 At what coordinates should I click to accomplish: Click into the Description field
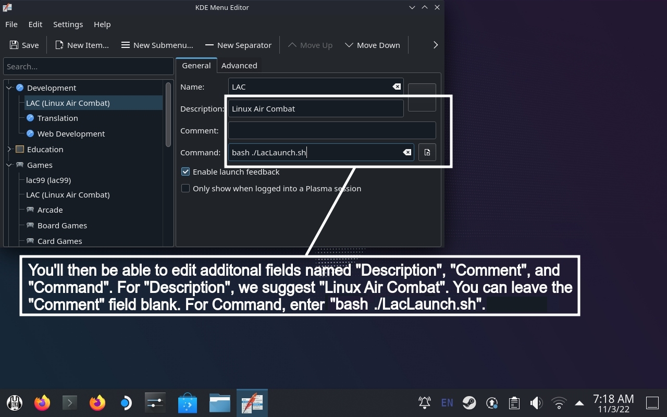coord(316,108)
